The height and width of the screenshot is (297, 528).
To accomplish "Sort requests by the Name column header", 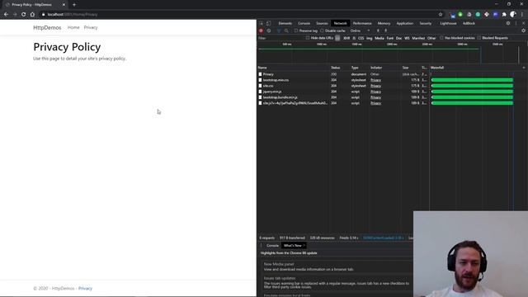I will click(x=262, y=68).
